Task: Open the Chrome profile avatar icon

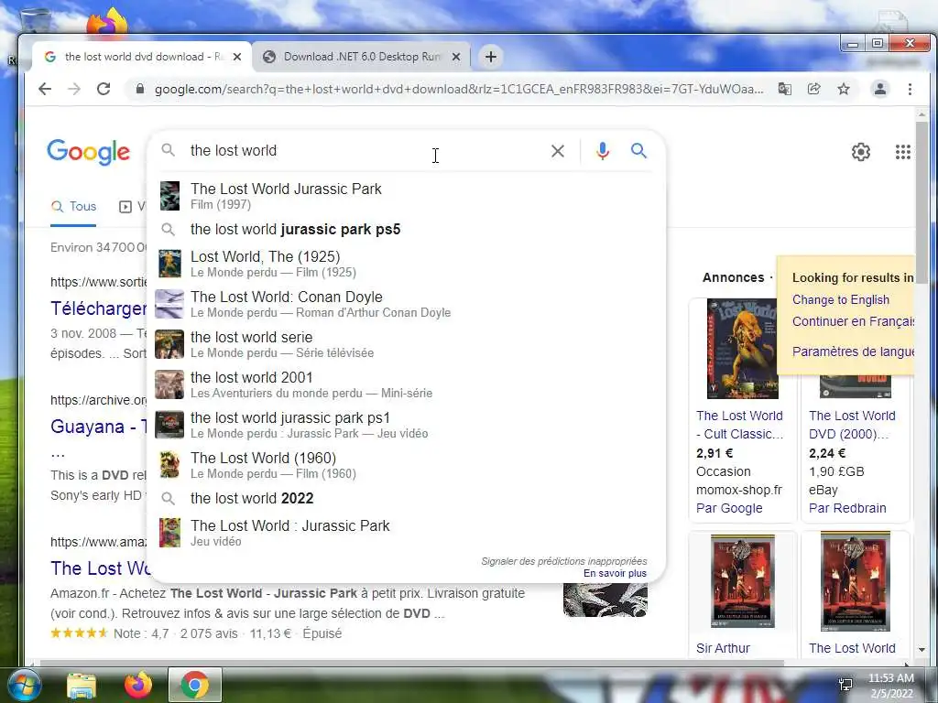Action: click(880, 89)
